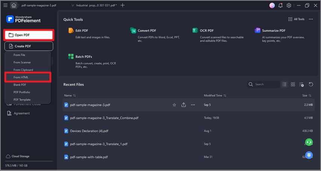Viewport: 321px width, 171px height.
Task: Refresh the Recent Files list
Action: (x=311, y=85)
